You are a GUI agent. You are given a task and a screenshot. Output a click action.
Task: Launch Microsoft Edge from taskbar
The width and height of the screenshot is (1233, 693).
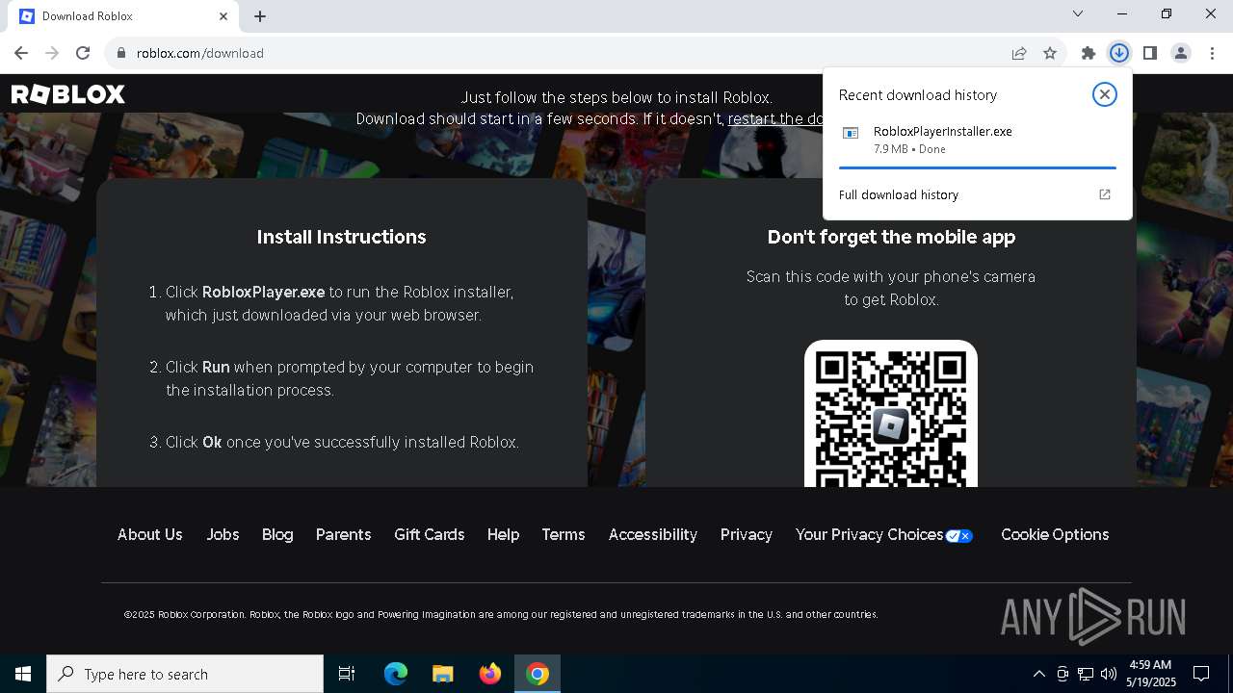point(396,674)
